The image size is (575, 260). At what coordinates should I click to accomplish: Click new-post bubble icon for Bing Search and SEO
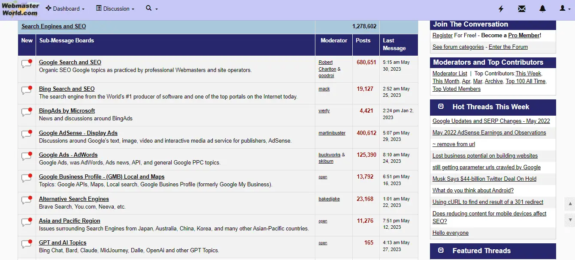pyautogui.click(x=27, y=90)
